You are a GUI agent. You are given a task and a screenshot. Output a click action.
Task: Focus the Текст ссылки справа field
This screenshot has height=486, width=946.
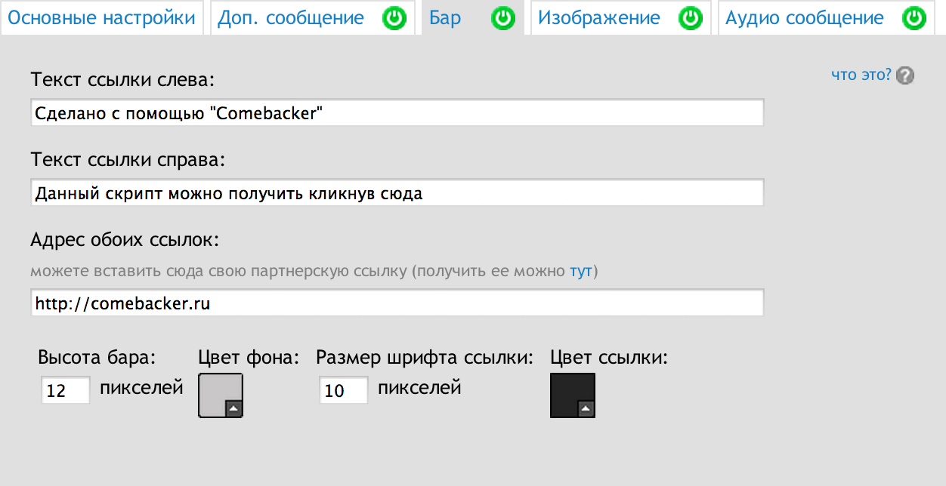coord(397,192)
